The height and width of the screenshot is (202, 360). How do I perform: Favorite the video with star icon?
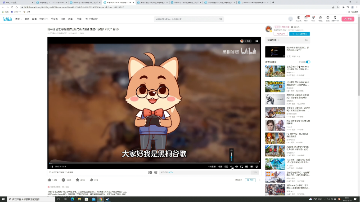pos(77,180)
